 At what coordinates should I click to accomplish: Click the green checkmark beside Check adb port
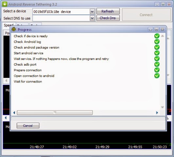157,64
